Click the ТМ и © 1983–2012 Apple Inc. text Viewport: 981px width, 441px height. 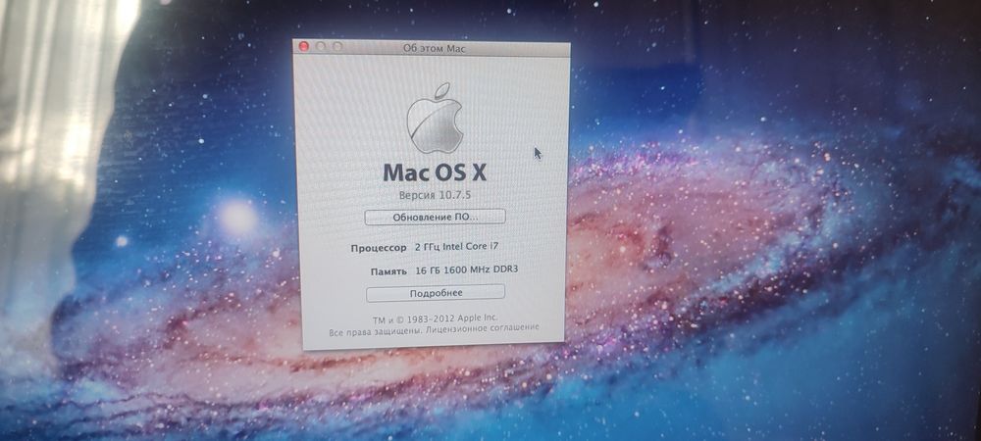[x=436, y=318]
